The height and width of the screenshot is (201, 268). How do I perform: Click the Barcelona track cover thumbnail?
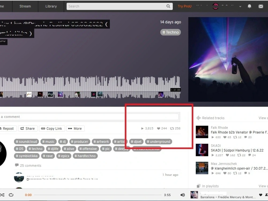pos(194,195)
